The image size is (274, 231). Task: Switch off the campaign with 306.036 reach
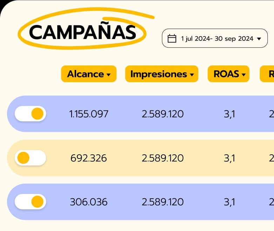31,202
